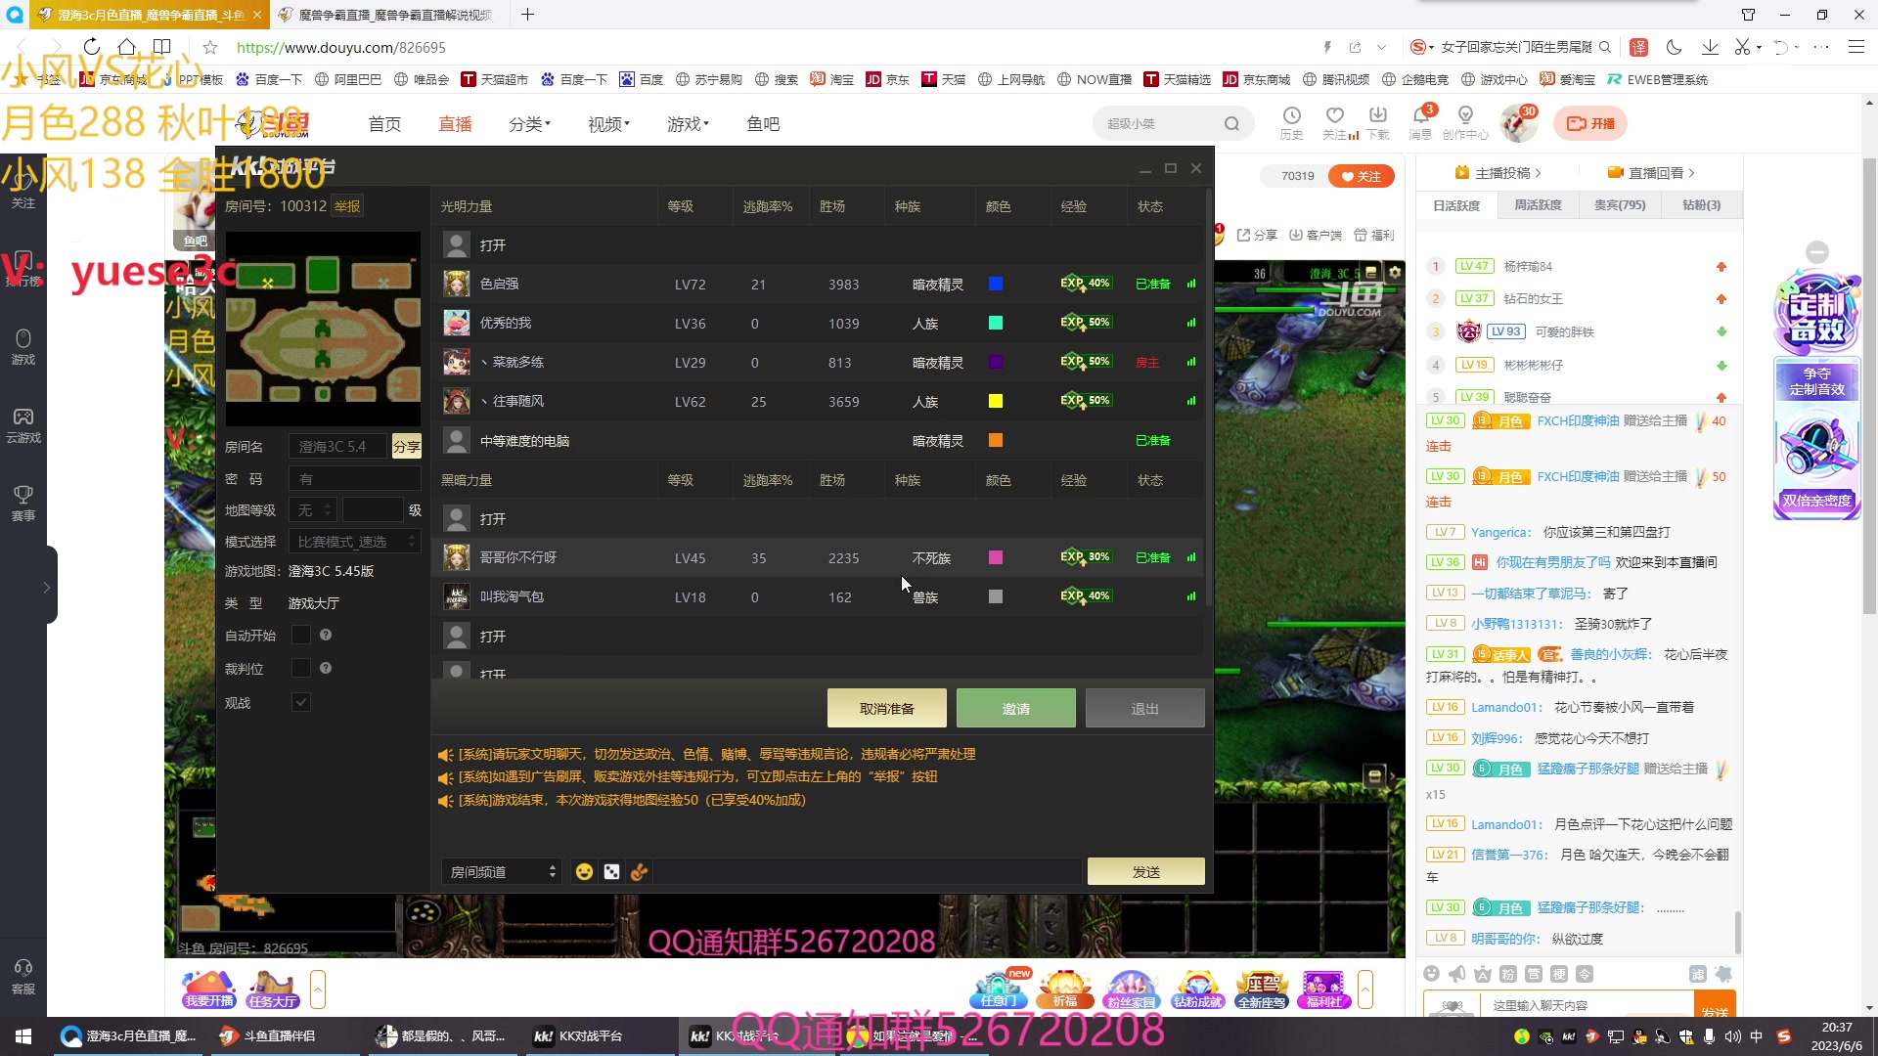Click the 发送 button in KK room chat

1145,871
